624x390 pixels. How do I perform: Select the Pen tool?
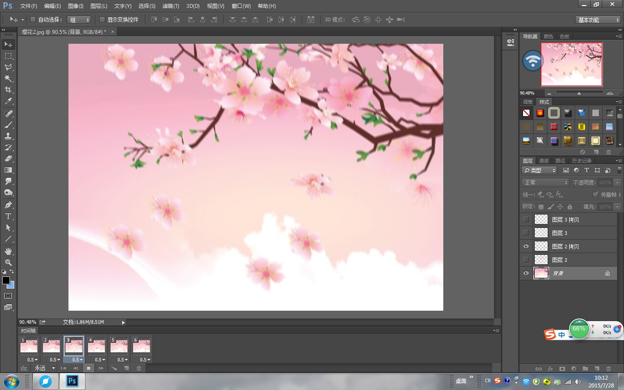coord(8,205)
